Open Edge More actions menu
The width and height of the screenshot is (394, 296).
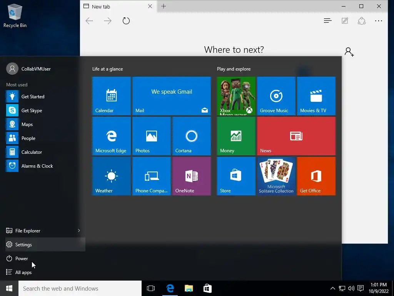(x=379, y=21)
